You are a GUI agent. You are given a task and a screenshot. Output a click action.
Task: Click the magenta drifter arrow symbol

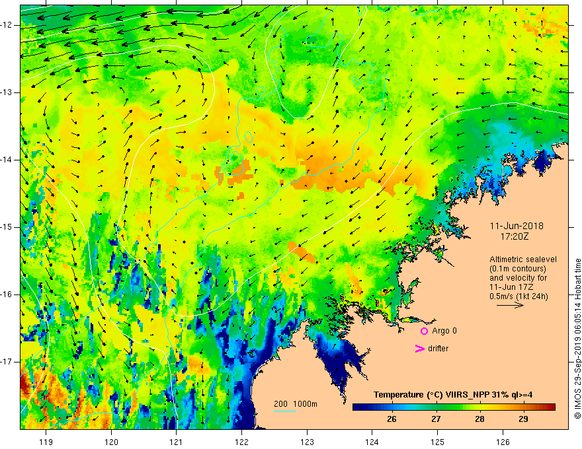coord(419,349)
